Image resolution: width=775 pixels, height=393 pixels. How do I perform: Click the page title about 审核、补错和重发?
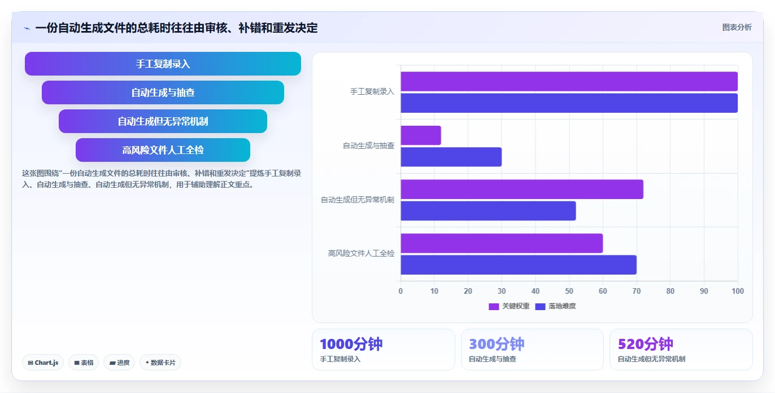(176, 28)
